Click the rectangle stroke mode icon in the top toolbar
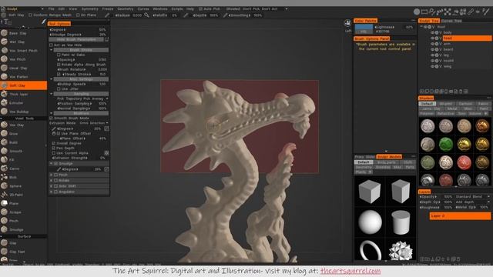This screenshot has height=277, width=493. coord(424,12)
